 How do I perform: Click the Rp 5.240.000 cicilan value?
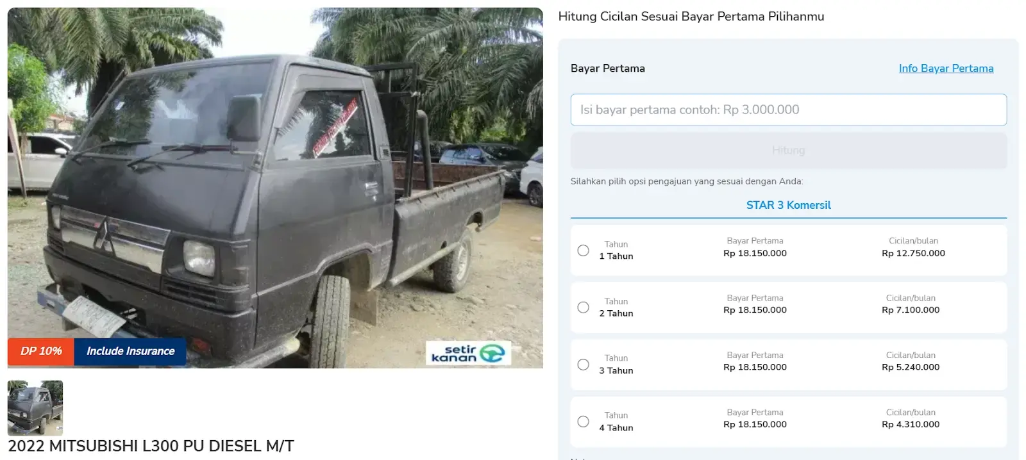click(911, 367)
